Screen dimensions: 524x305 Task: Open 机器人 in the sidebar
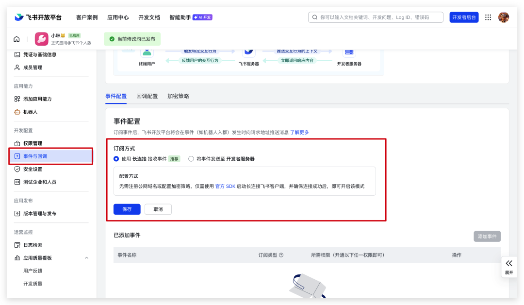pyautogui.click(x=30, y=112)
